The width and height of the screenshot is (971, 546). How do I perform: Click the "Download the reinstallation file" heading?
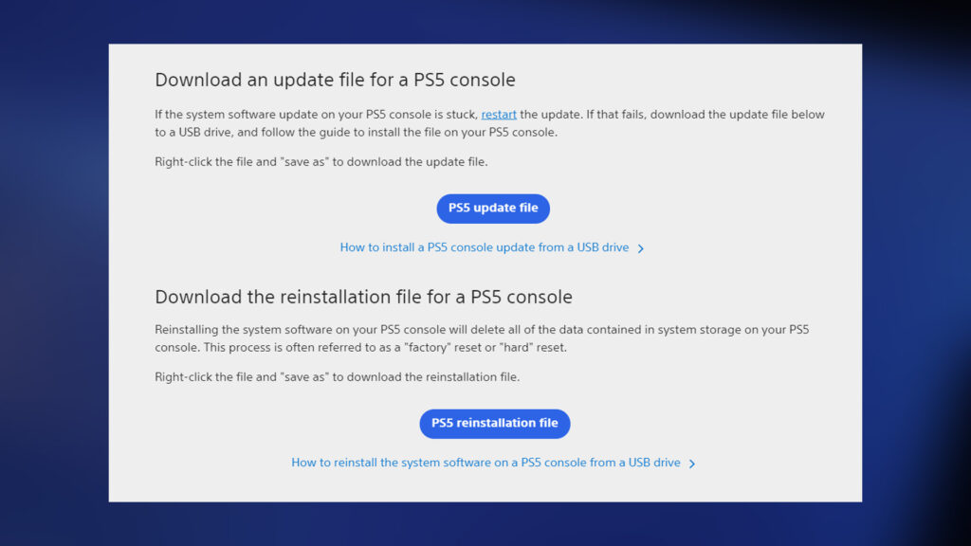click(363, 297)
